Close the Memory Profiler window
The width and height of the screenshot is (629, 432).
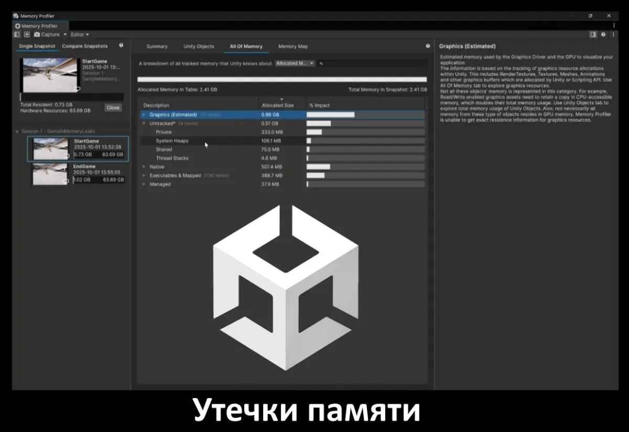click(x=609, y=16)
